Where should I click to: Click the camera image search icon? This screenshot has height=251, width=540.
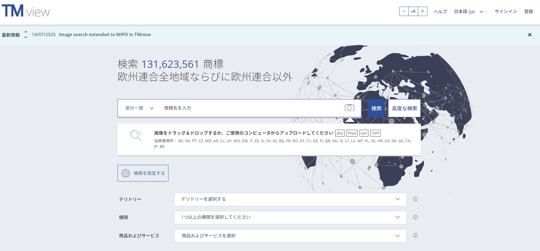[x=349, y=108]
